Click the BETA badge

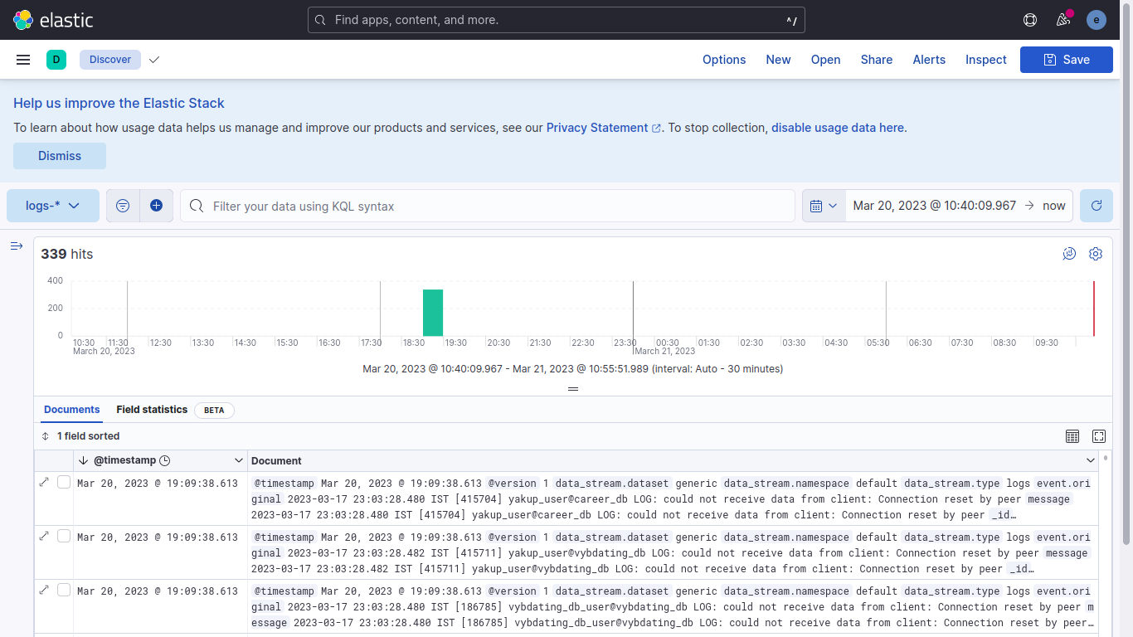[x=214, y=411]
